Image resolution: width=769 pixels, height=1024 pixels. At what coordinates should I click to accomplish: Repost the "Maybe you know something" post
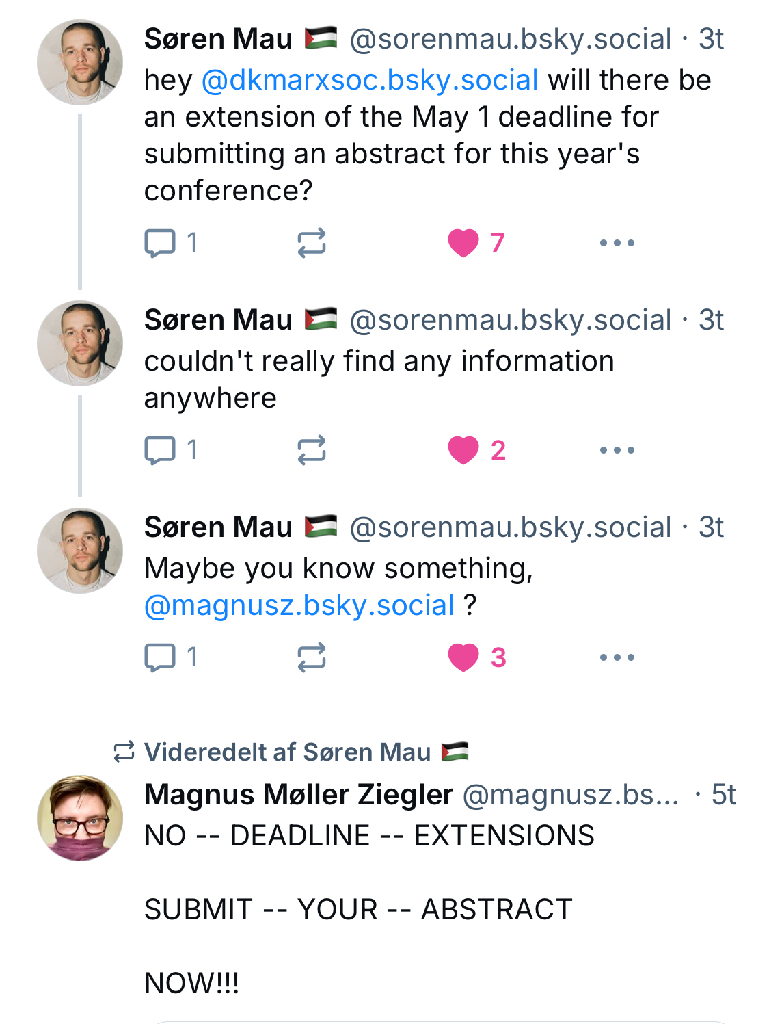[312, 657]
